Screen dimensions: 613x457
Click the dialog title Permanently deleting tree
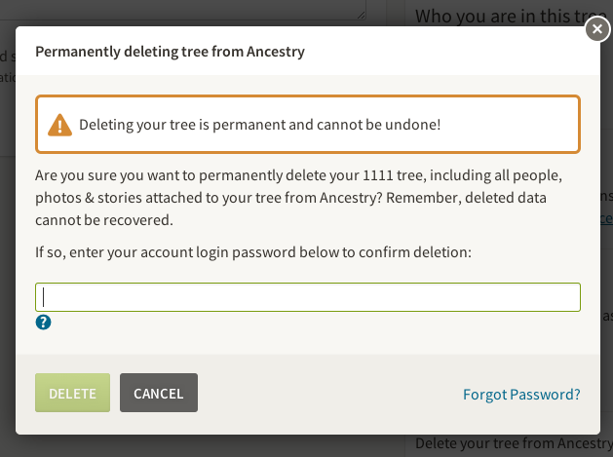[170, 52]
